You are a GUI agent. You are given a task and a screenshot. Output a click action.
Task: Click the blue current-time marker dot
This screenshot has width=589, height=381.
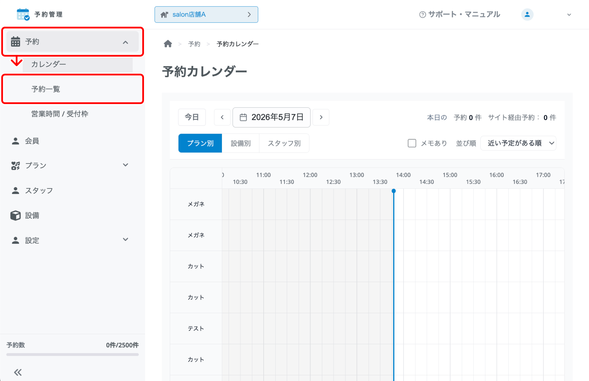tap(394, 191)
